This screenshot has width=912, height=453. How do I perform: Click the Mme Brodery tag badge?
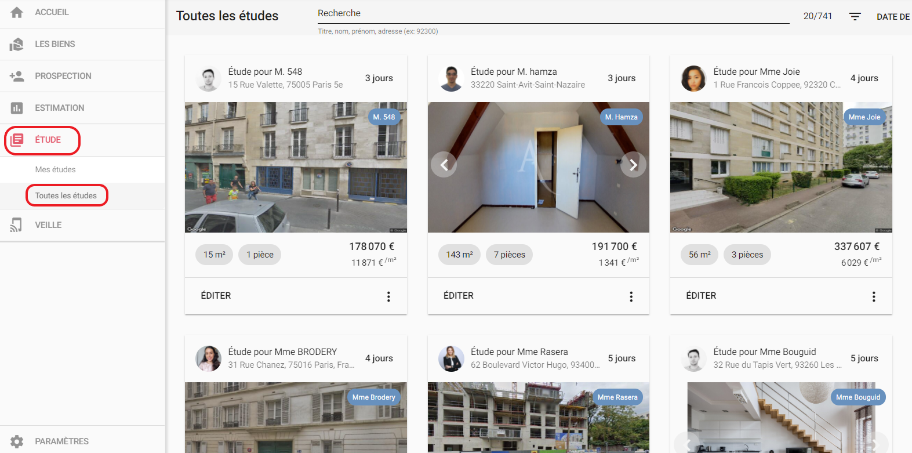point(373,397)
